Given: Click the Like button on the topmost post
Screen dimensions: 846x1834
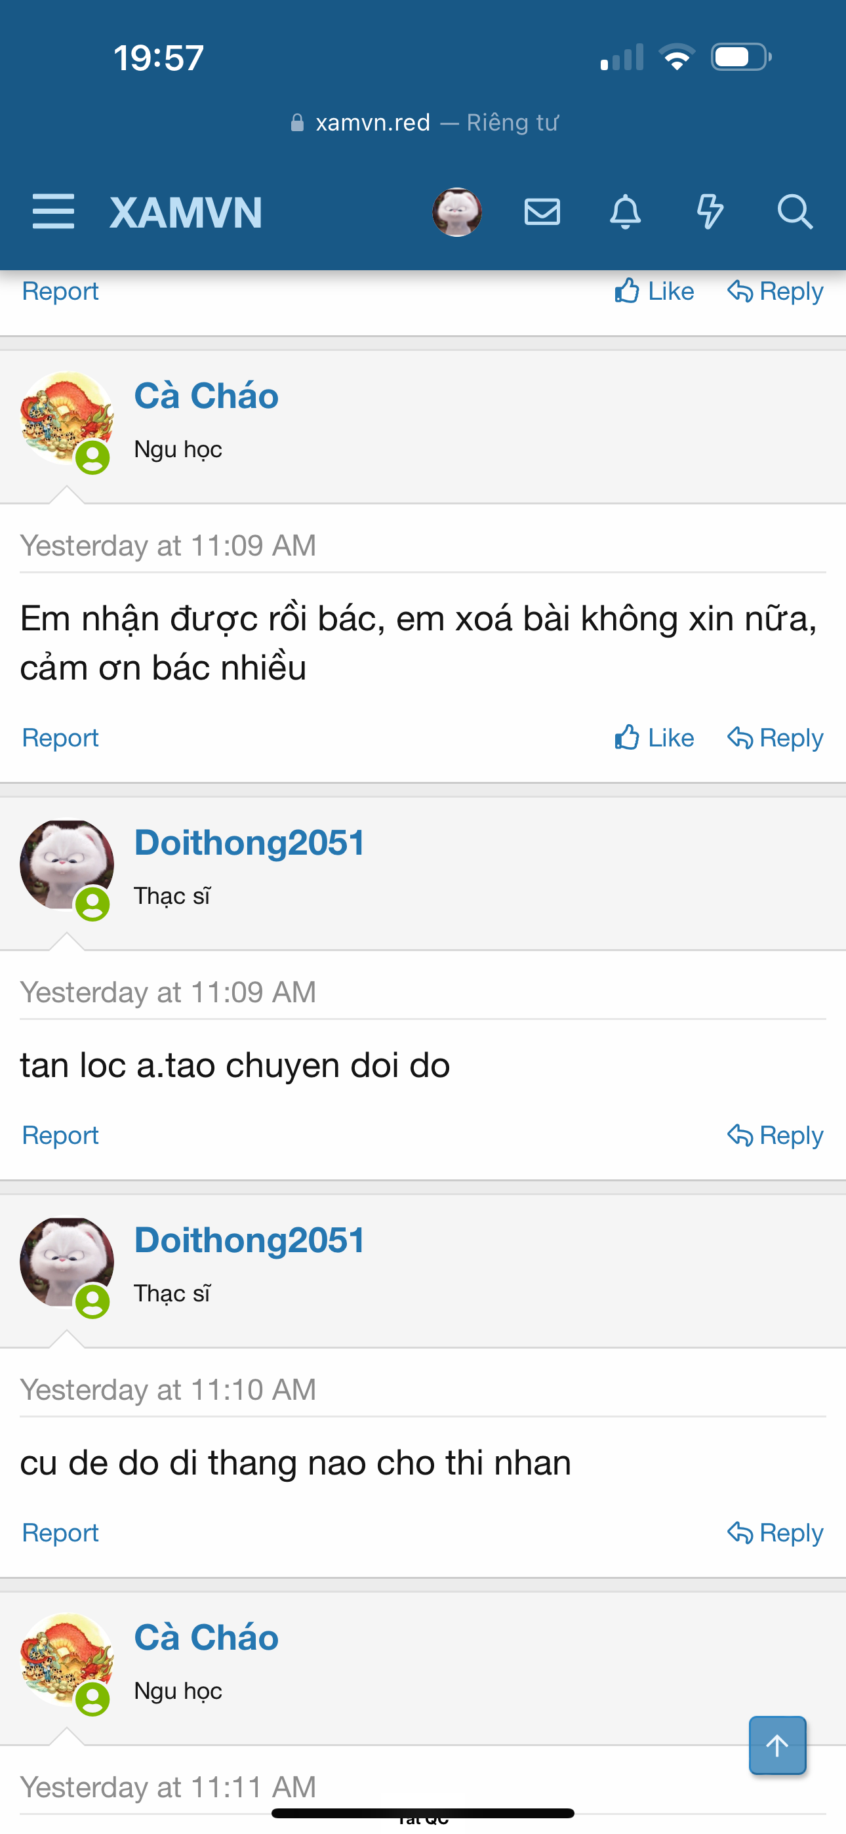Looking at the screenshot, I should 655,291.
